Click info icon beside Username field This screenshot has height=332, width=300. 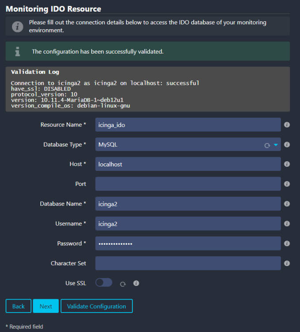(x=287, y=224)
